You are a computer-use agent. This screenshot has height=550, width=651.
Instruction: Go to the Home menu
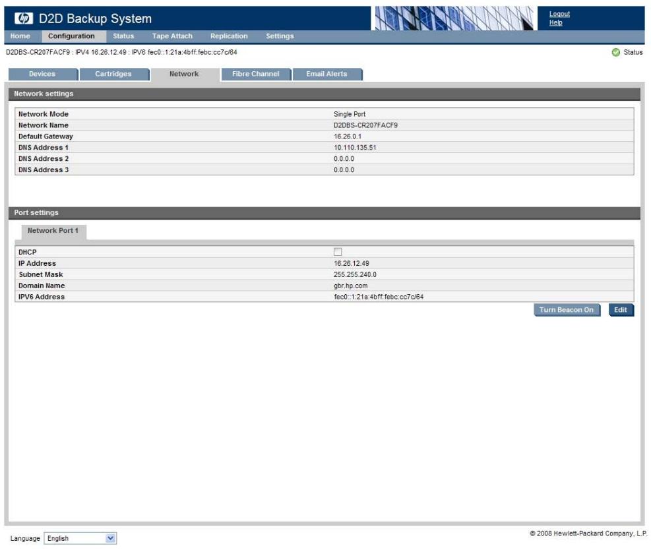[20, 36]
